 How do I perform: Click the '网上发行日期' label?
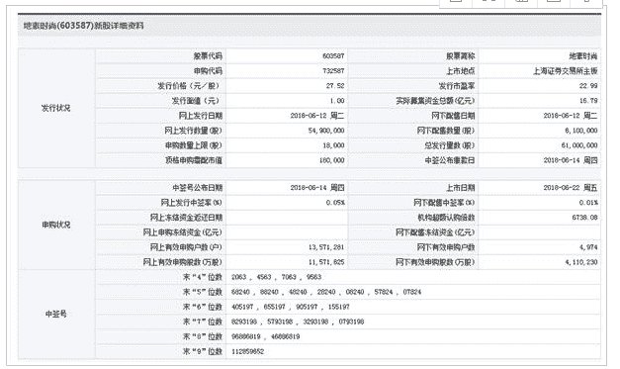(201, 116)
